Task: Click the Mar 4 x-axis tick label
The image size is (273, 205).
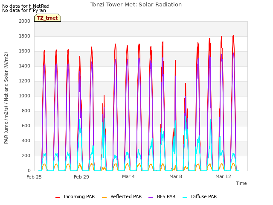Action: [128, 176]
